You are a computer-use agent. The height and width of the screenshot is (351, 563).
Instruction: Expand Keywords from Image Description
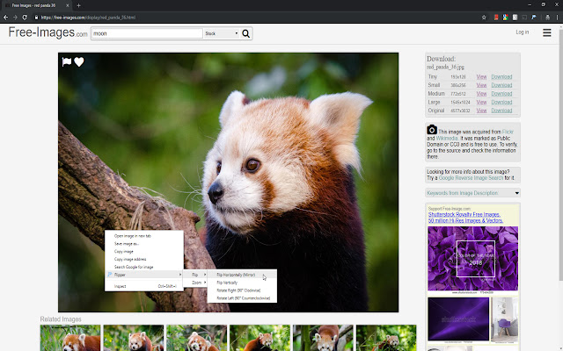tap(472, 193)
